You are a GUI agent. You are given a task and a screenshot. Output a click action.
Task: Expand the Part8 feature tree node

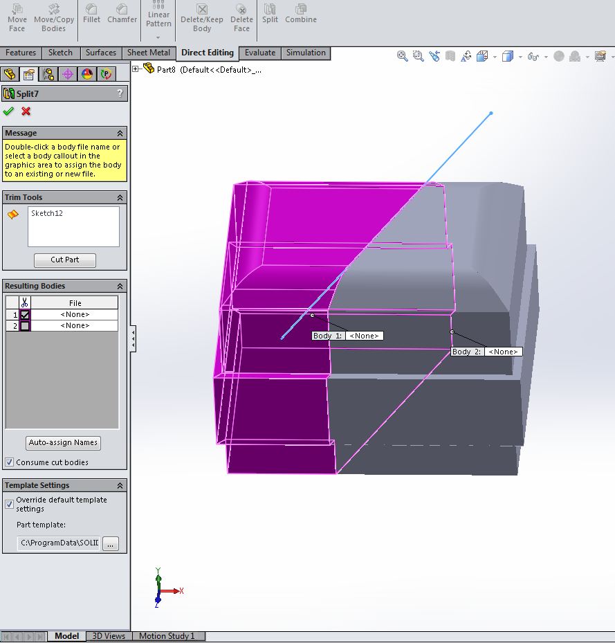[x=136, y=69]
